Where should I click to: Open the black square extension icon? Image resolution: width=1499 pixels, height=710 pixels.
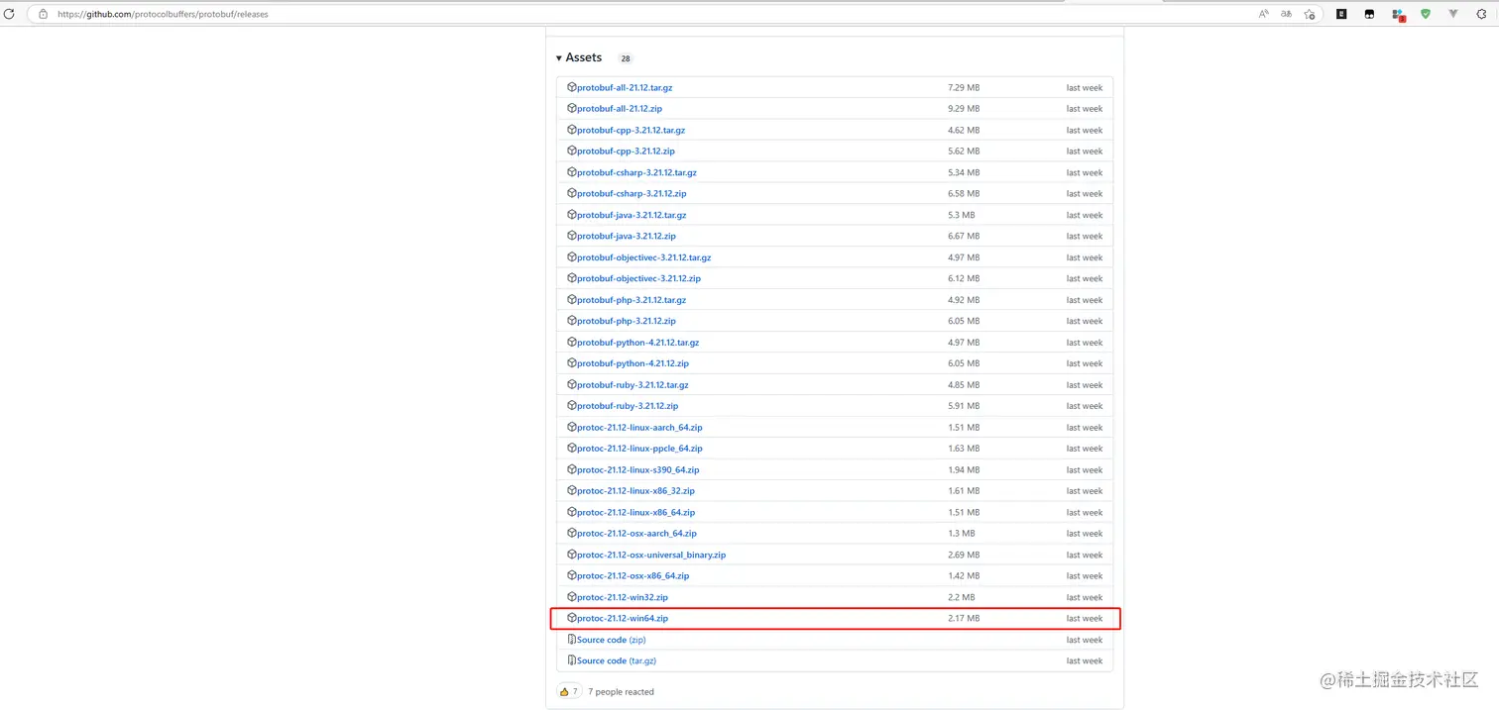[x=1341, y=14]
